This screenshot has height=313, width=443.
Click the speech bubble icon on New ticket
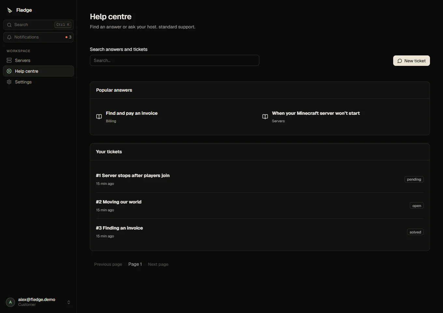400,61
